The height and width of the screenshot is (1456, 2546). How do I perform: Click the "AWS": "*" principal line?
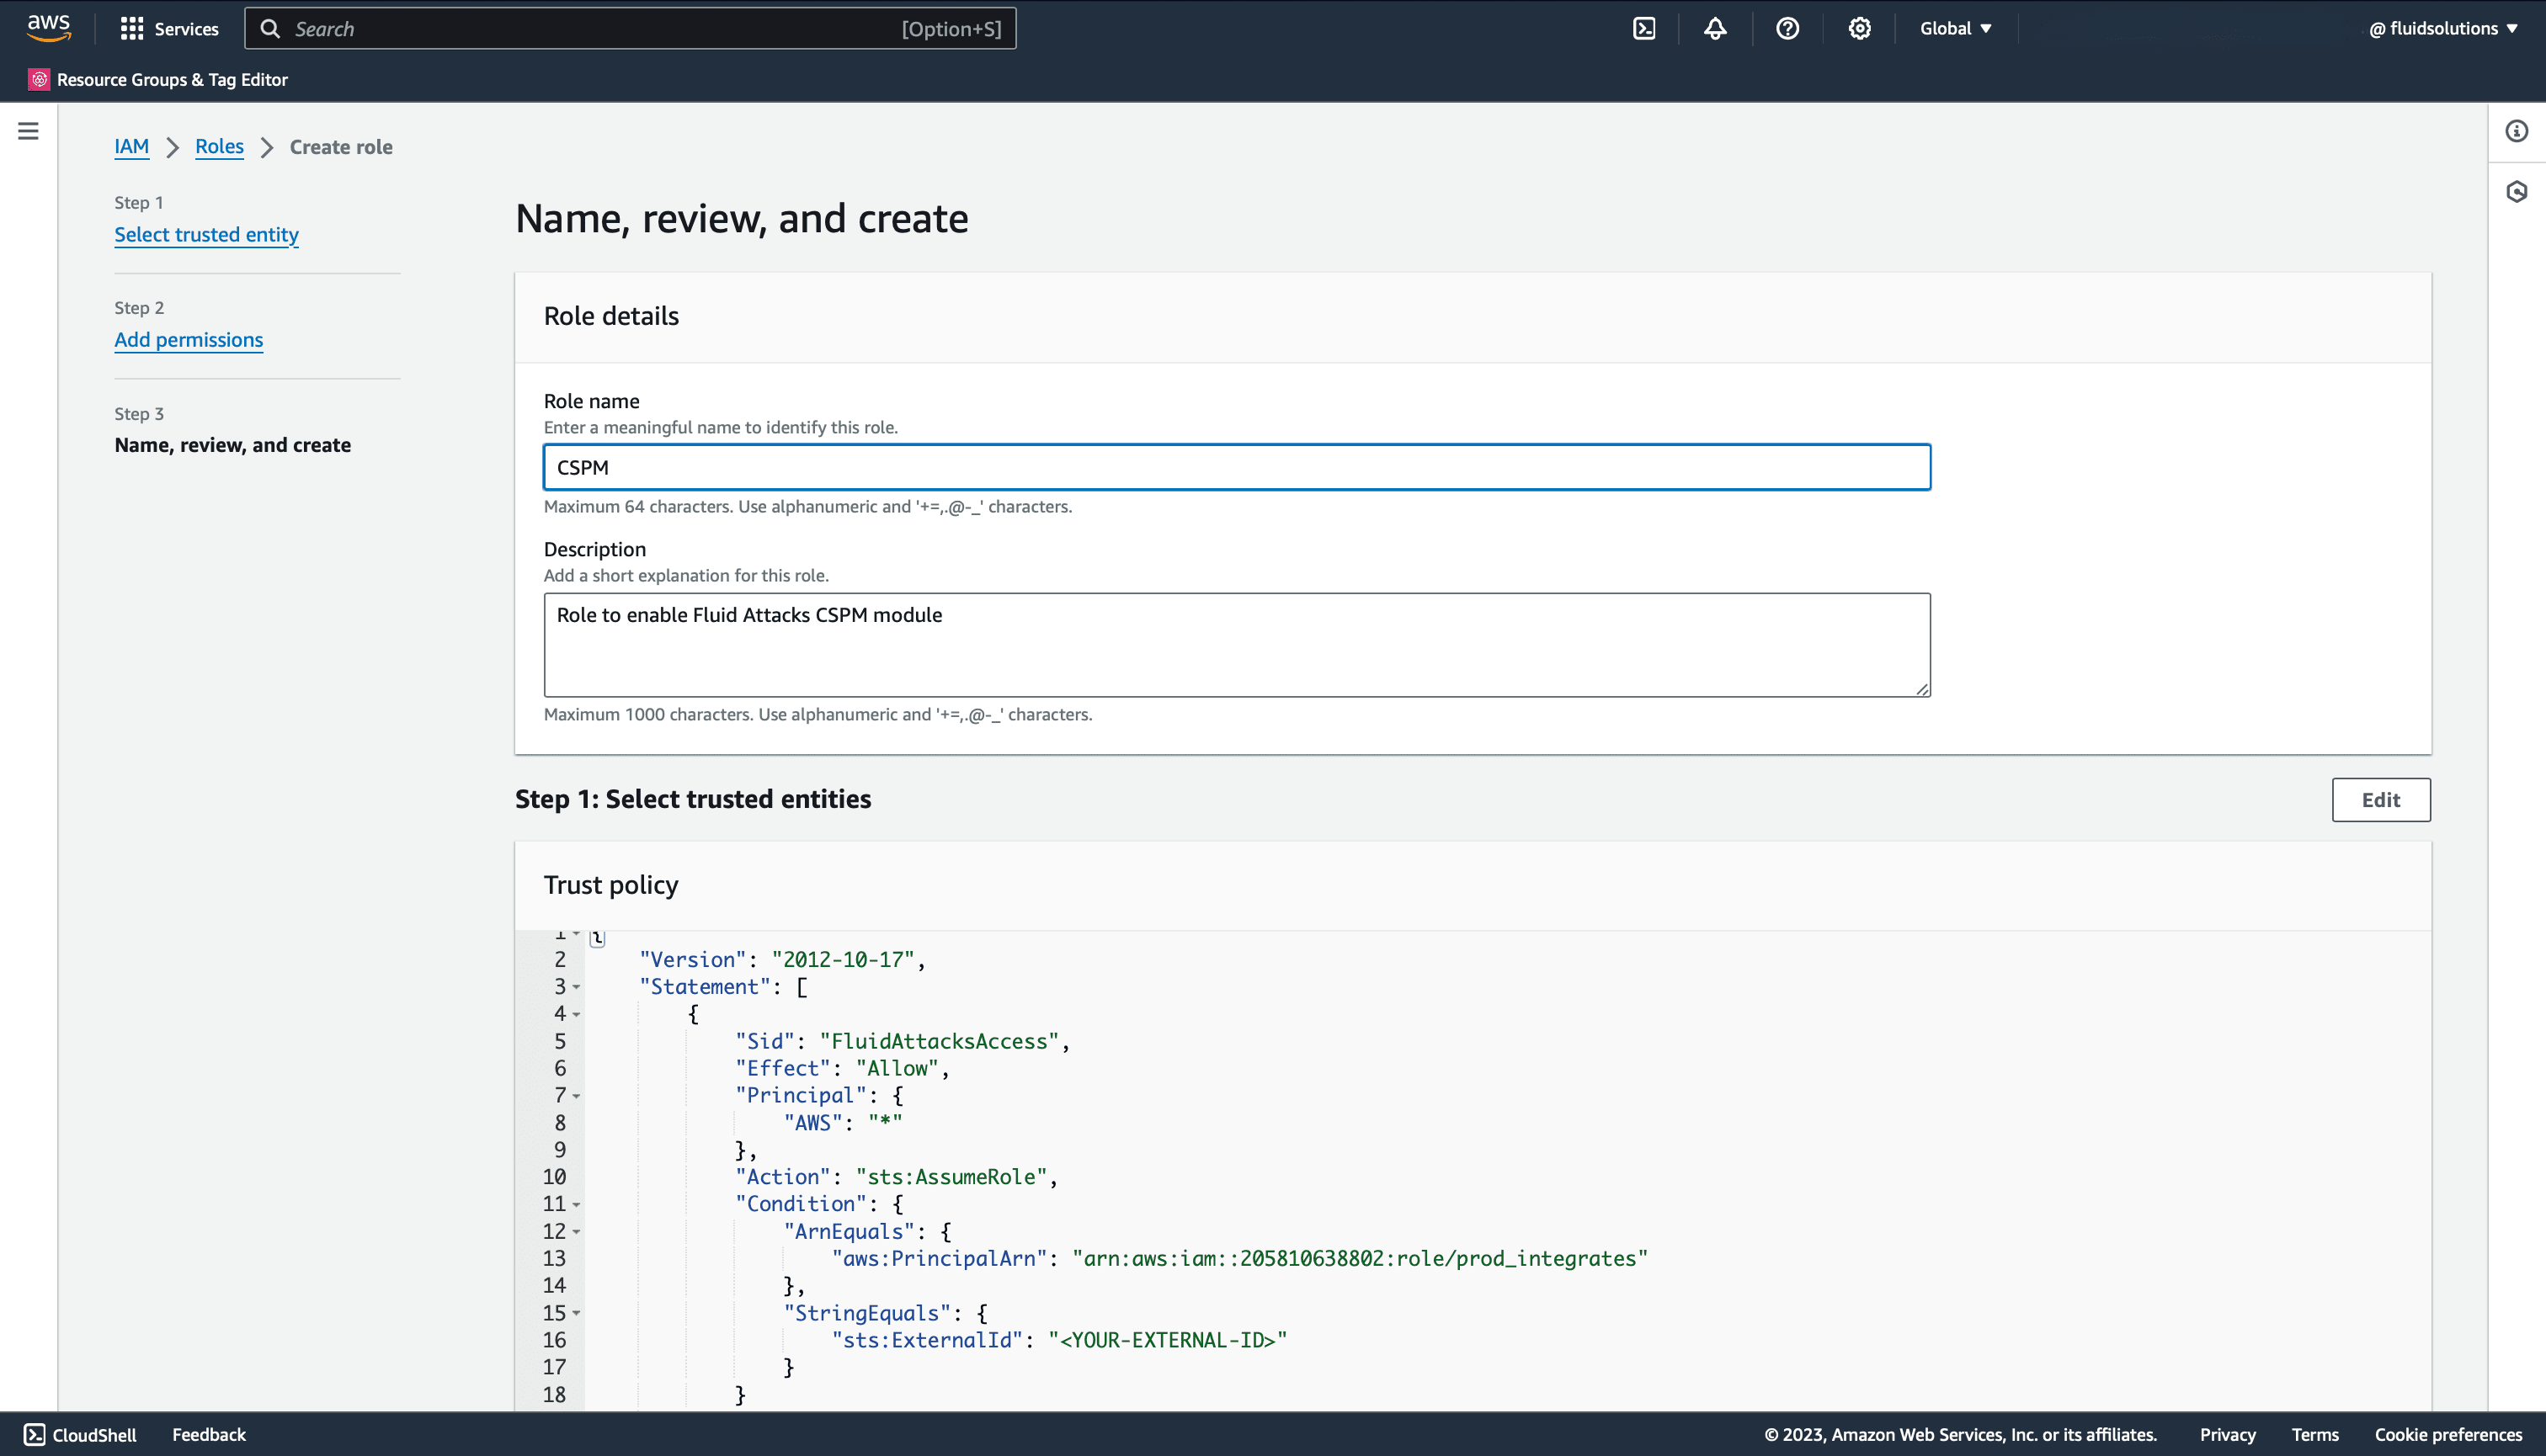[x=842, y=1123]
